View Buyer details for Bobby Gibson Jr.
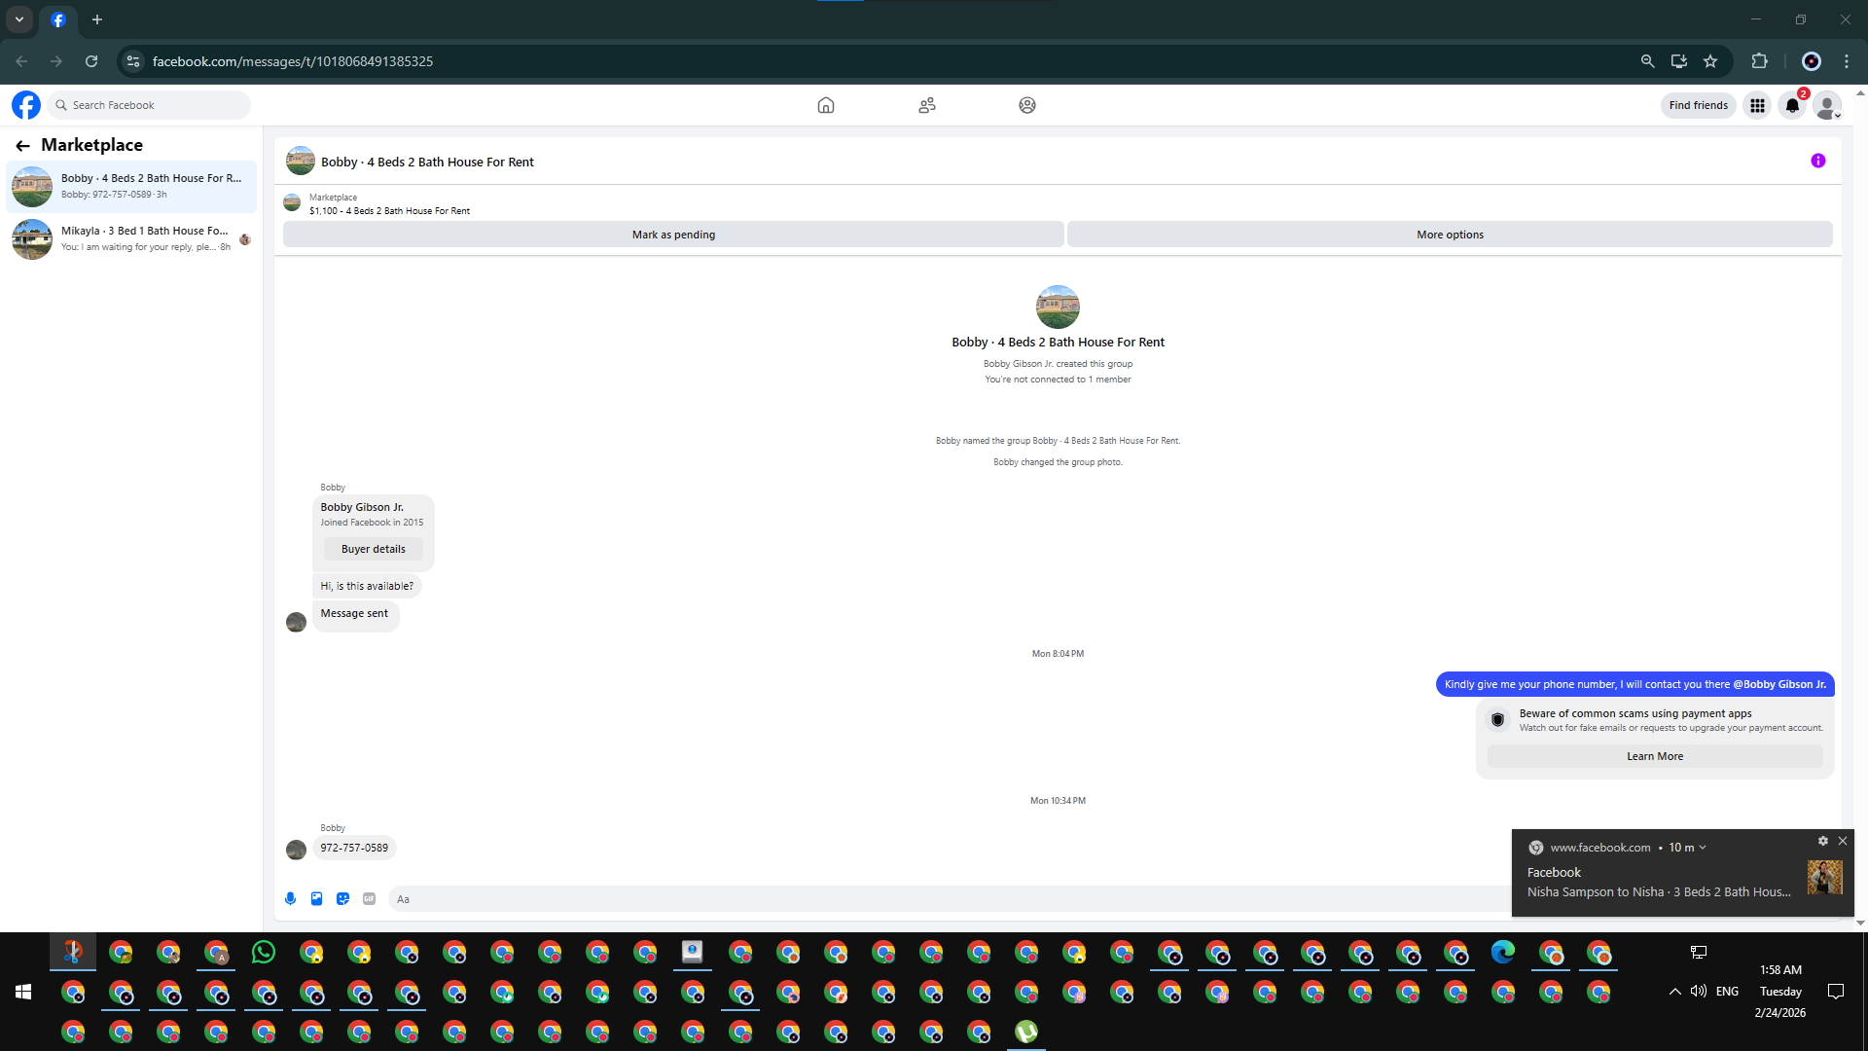The height and width of the screenshot is (1051, 1868). click(373, 549)
